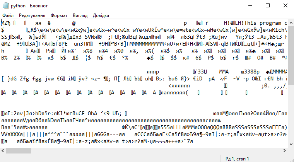Screen dimensions: 294x162
Task: Open the Файл menu
Action: click(x=8, y=15)
